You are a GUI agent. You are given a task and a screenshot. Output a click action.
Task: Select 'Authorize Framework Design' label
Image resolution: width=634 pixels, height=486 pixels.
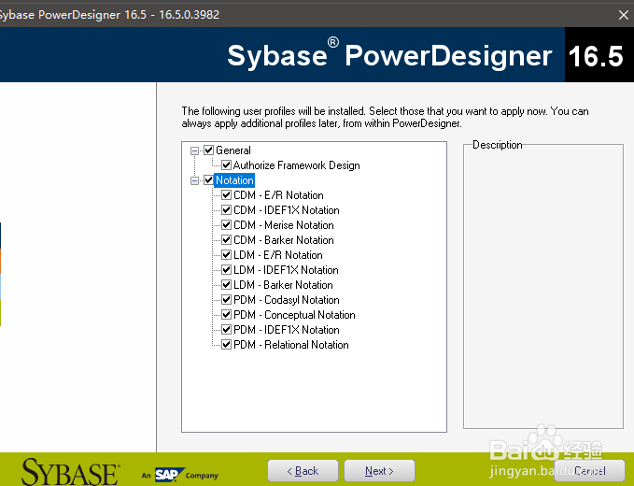[x=296, y=165]
